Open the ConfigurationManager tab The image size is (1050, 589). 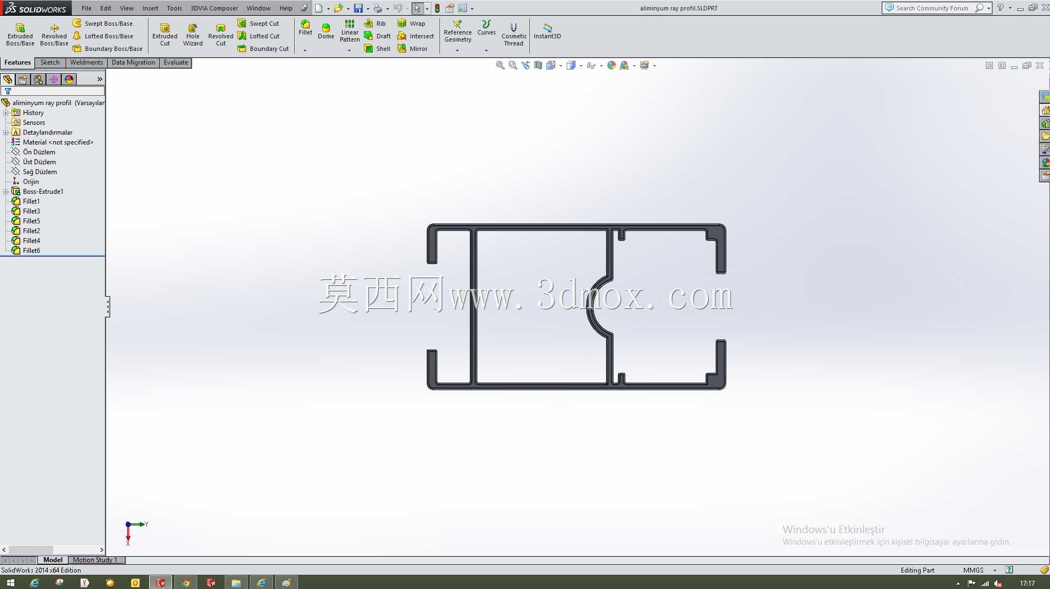coord(38,79)
